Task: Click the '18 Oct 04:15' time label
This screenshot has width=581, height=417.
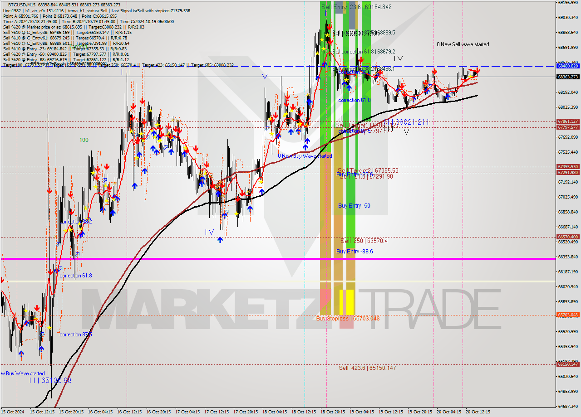Action: click(x=275, y=412)
